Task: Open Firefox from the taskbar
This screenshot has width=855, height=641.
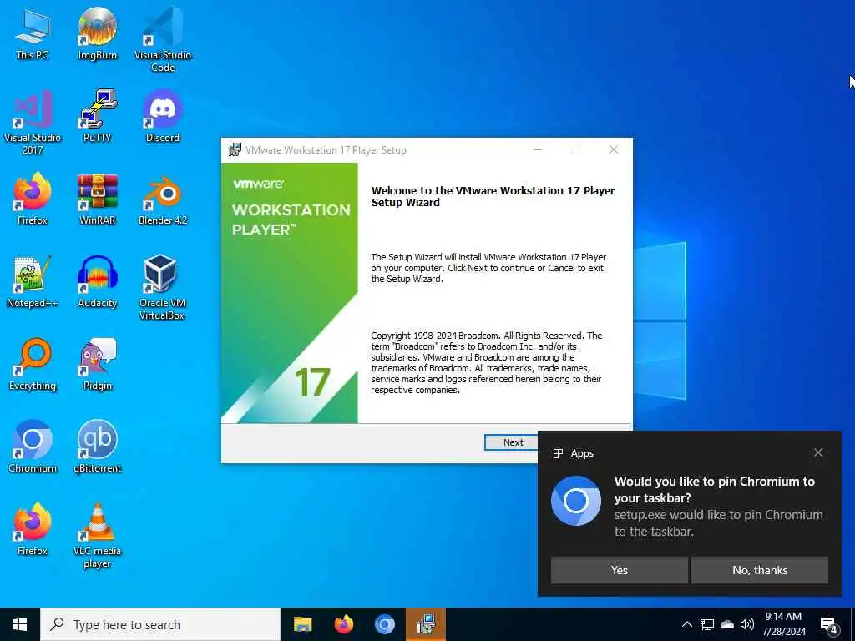Action: pyautogui.click(x=343, y=624)
